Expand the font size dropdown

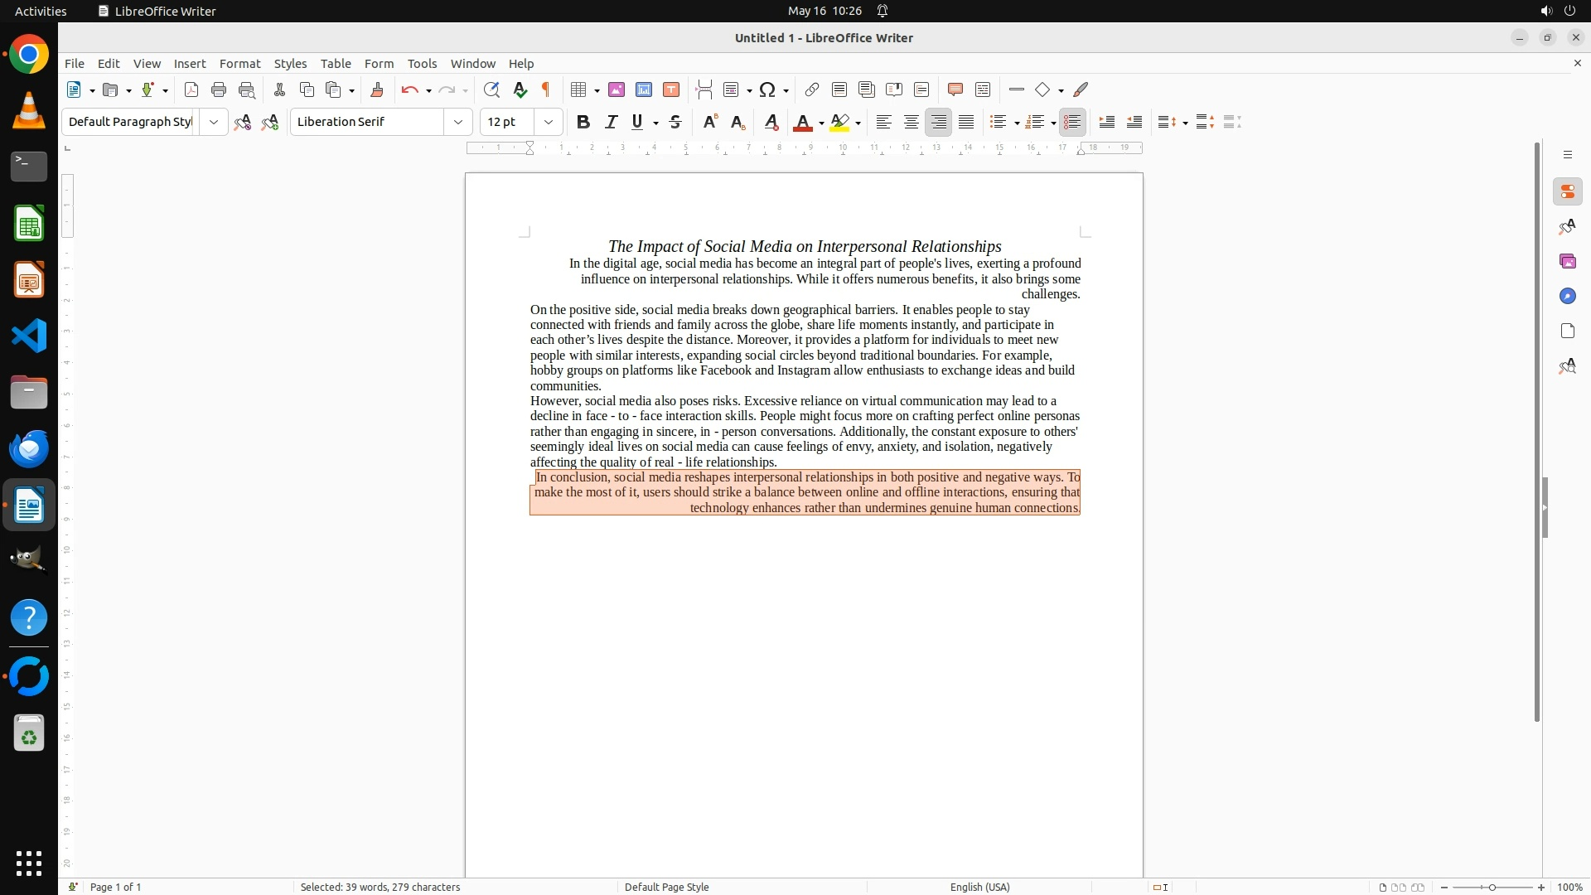(x=548, y=122)
